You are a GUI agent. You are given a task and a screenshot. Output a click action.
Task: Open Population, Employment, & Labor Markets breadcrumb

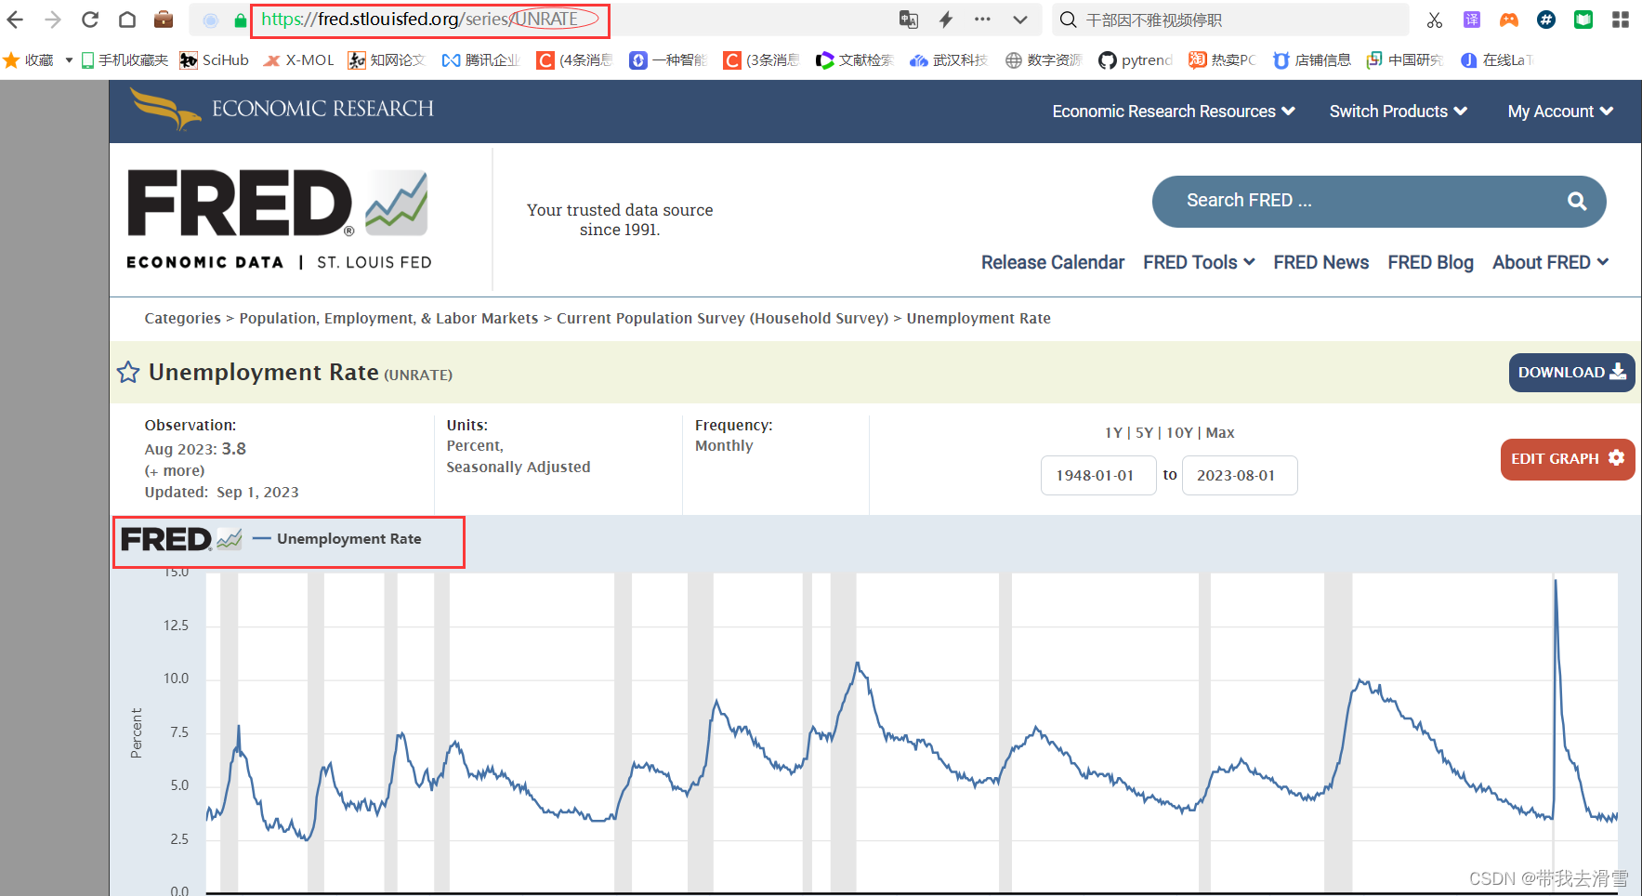388,319
